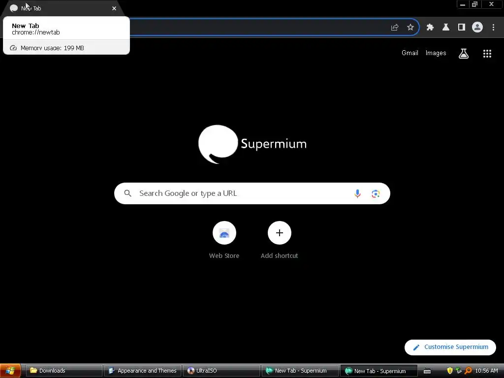Switch to the first New Tab - Supermium taskbar item
The height and width of the screenshot is (378, 504).
(300, 371)
